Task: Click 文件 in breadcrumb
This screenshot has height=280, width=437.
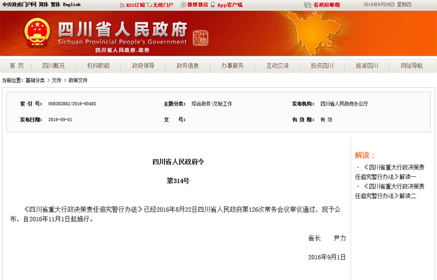Action: click(x=56, y=80)
